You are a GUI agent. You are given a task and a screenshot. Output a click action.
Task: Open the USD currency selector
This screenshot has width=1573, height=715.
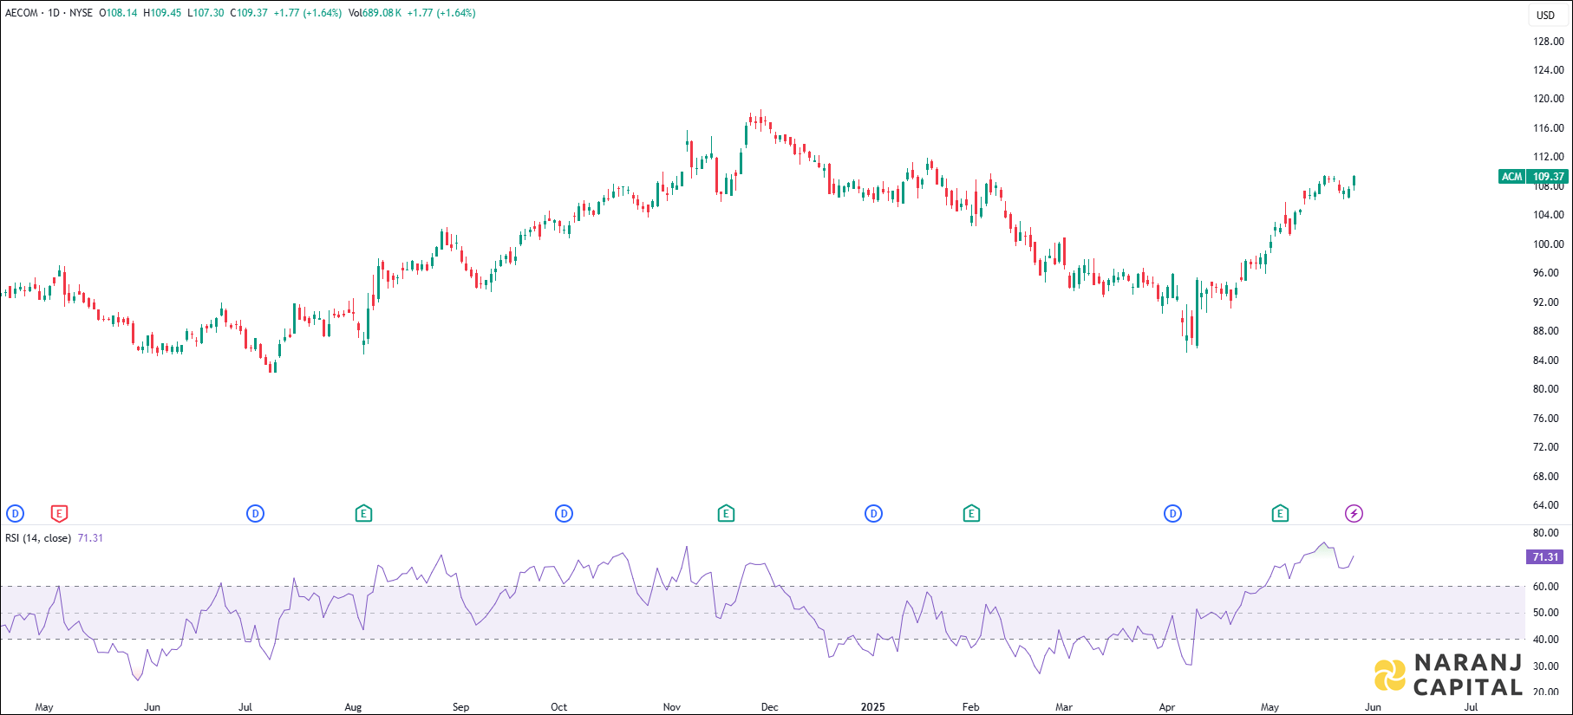[1546, 15]
